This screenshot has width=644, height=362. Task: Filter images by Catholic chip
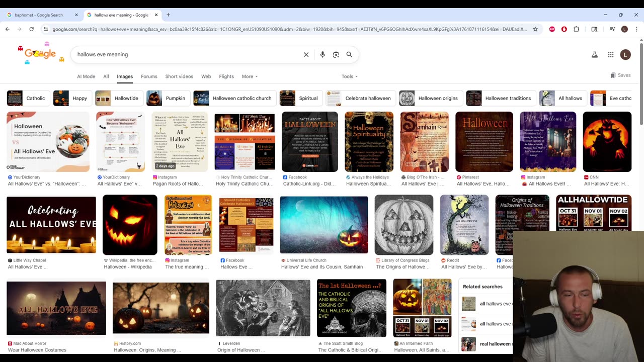28,98
